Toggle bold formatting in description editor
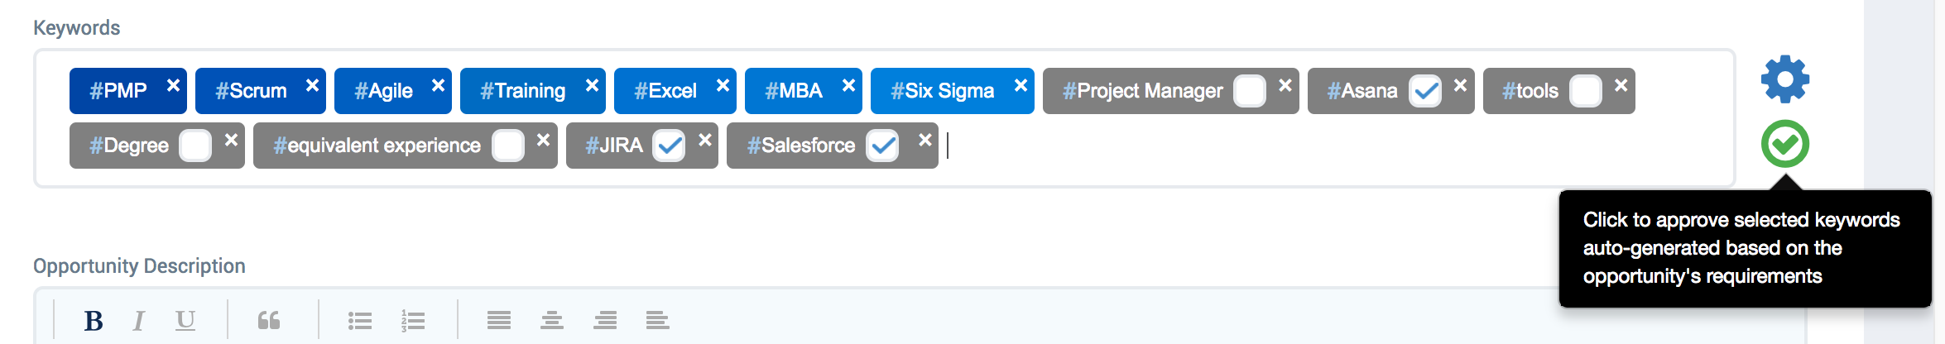This screenshot has width=1945, height=344. coord(94,320)
